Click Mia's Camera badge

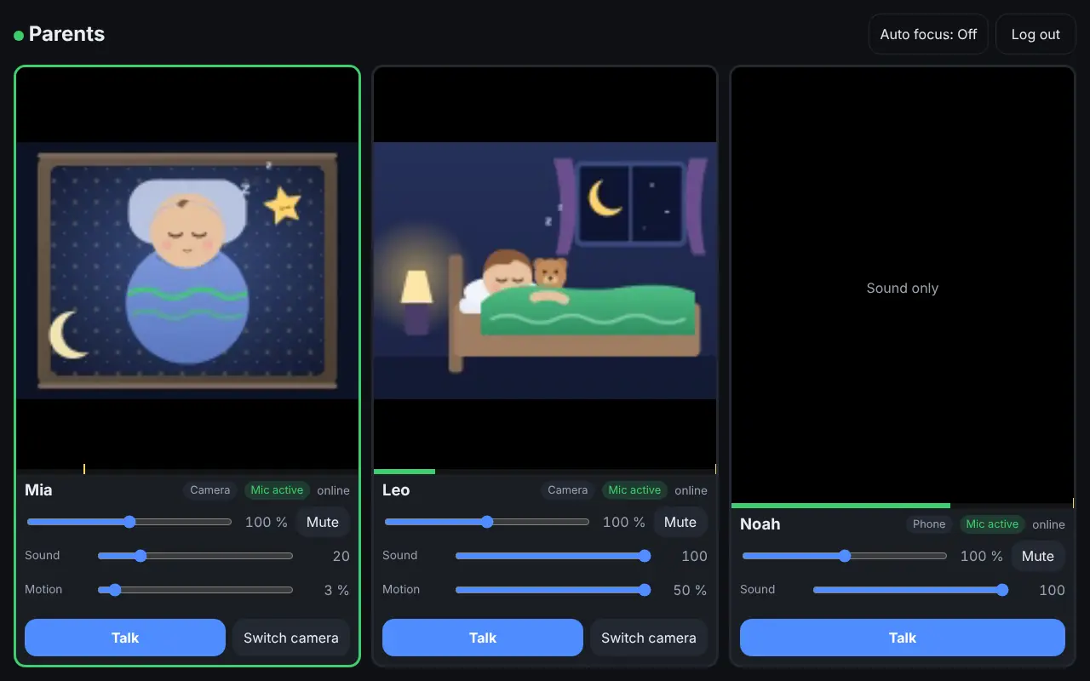210,490
